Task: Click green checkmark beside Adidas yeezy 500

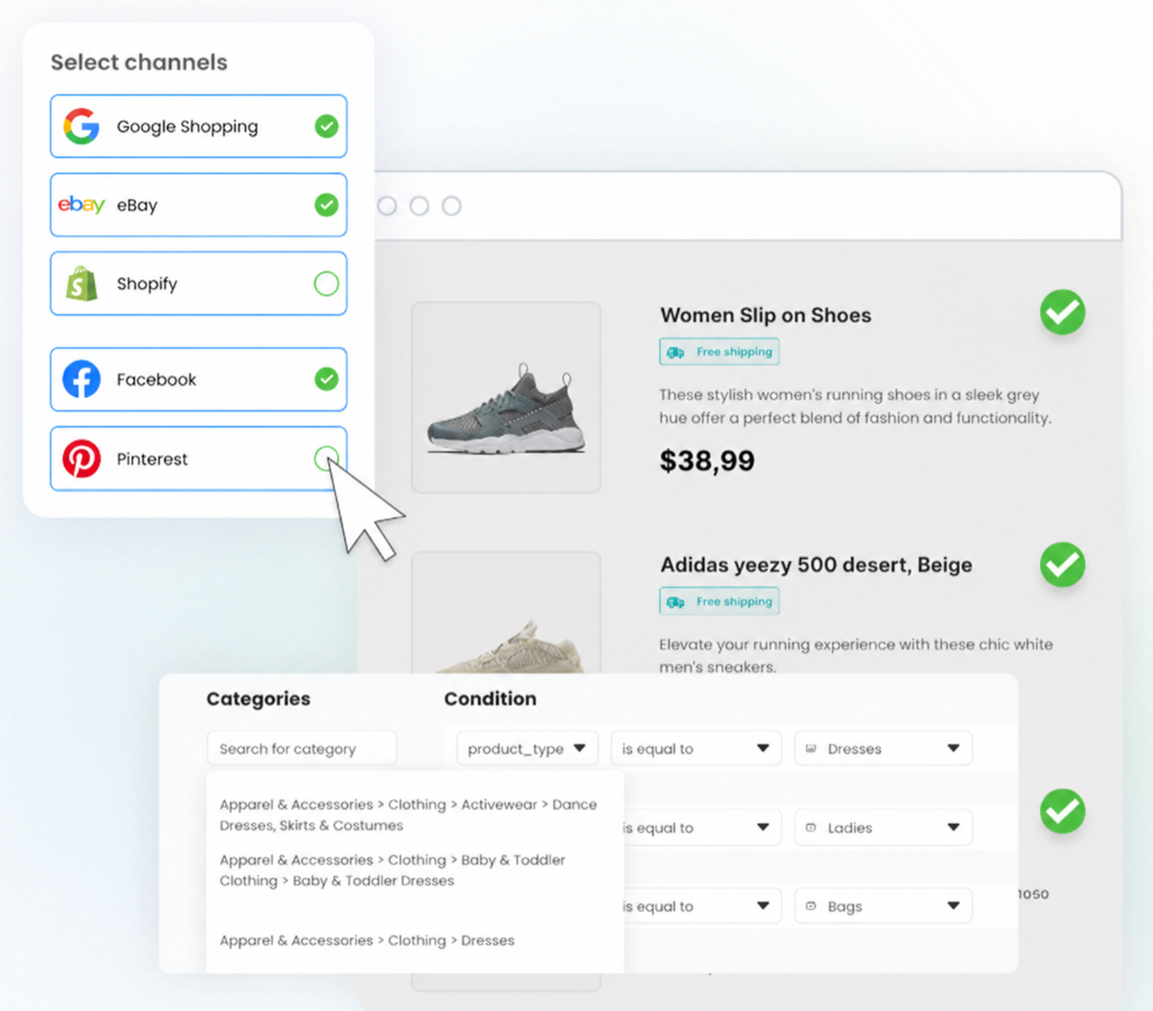Action: 1063,565
